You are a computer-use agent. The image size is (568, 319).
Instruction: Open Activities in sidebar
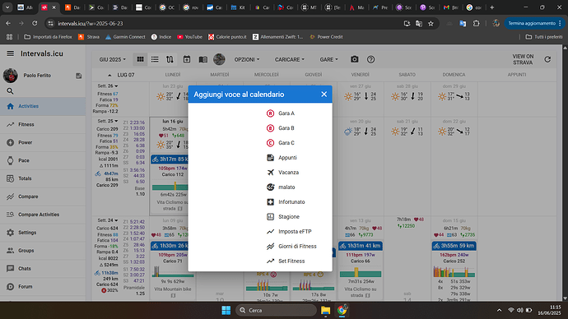click(43, 106)
